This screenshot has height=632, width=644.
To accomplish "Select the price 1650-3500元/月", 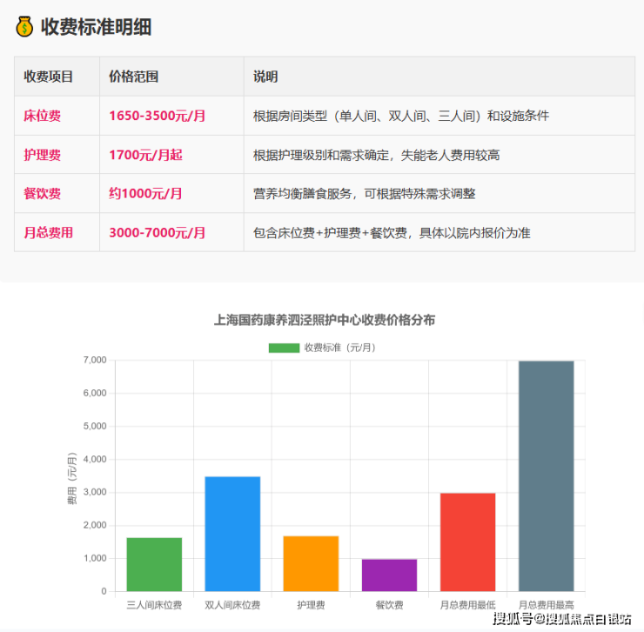I will [x=157, y=116].
